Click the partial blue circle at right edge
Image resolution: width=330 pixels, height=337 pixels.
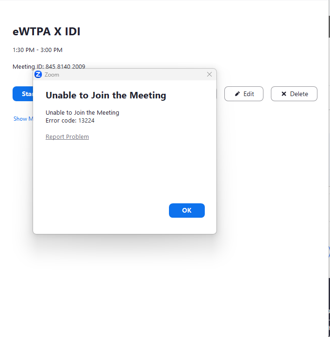(329, 253)
